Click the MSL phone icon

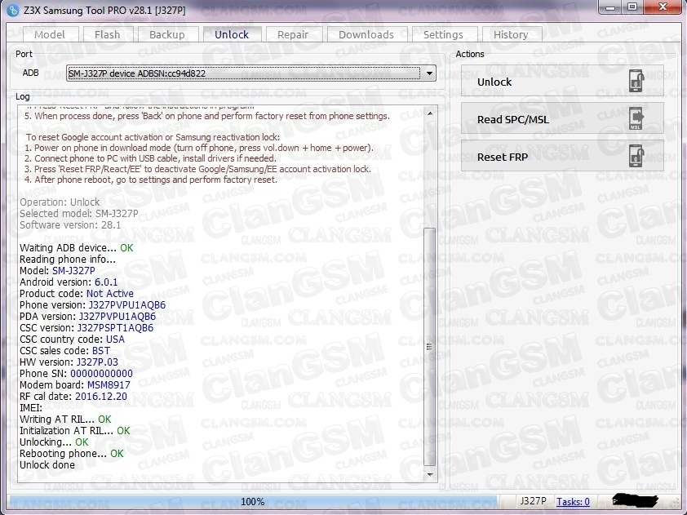coord(636,119)
